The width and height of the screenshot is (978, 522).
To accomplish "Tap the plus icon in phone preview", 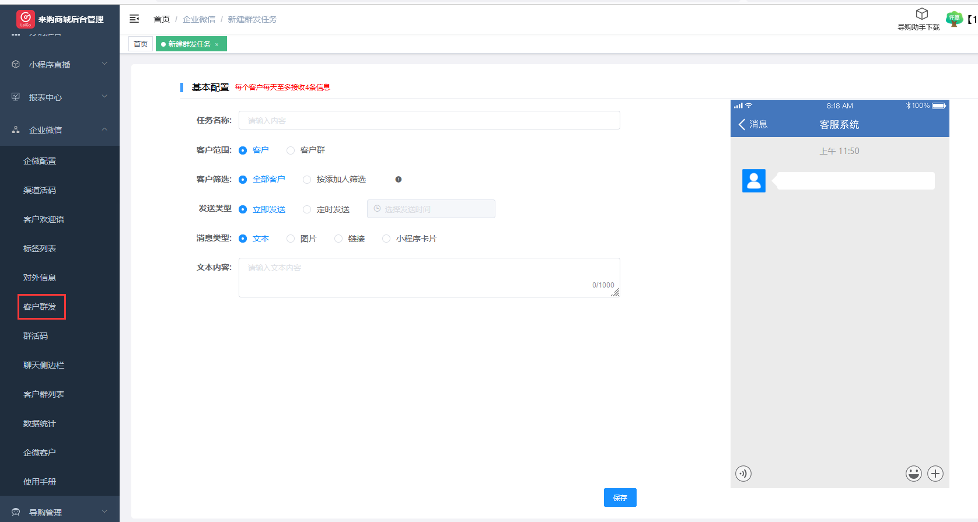I will pos(935,474).
